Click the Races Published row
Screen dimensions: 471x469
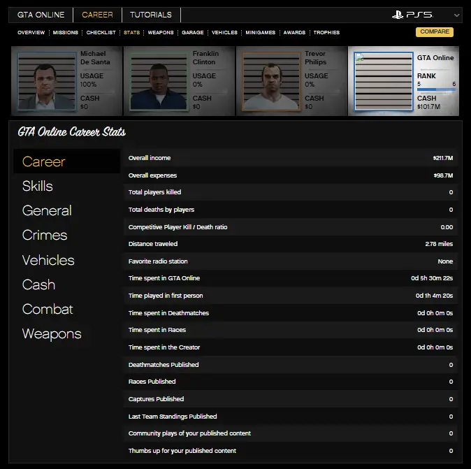point(291,382)
